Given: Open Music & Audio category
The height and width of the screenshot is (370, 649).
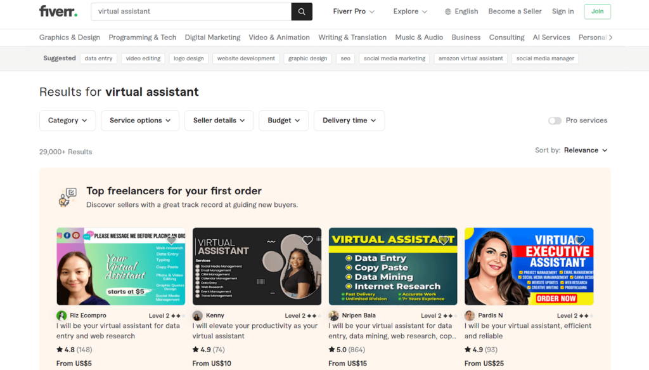Looking at the screenshot, I should tap(419, 37).
